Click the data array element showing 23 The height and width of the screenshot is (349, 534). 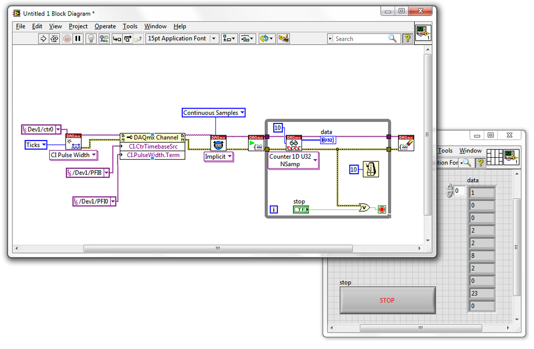tap(482, 293)
